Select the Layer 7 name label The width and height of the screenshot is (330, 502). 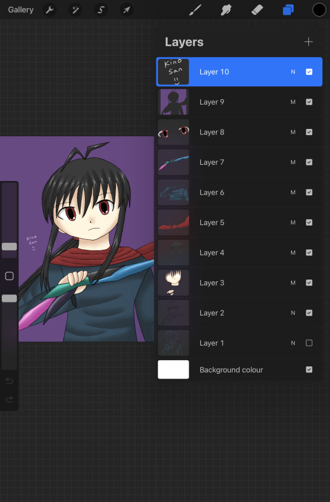coord(212,162)
